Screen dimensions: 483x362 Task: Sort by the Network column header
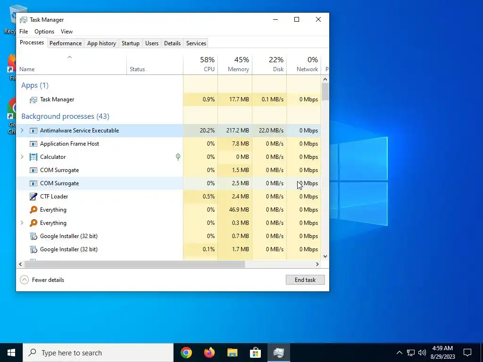[304, 65]
